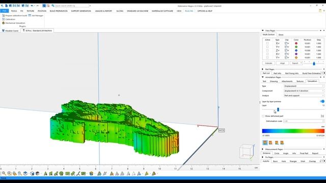
Task: Click the red color swatch of first X section
Action: [296, 43]
